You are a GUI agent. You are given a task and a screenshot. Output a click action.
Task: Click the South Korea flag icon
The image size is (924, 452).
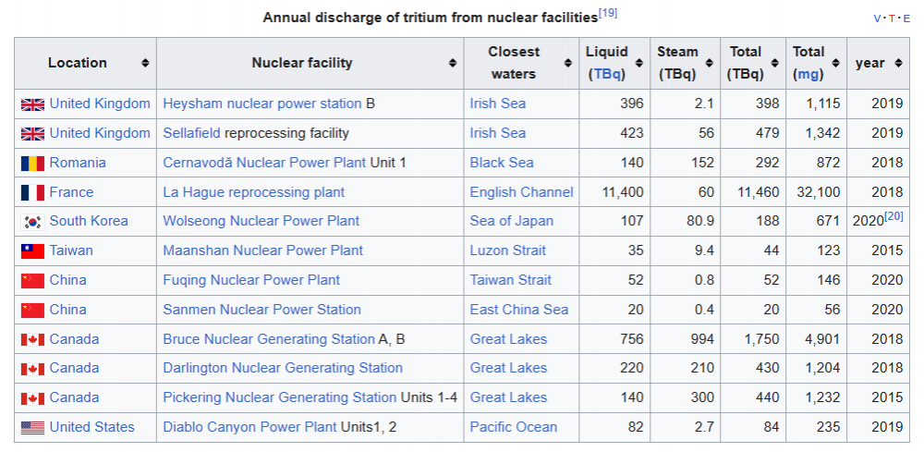[32, 222]
